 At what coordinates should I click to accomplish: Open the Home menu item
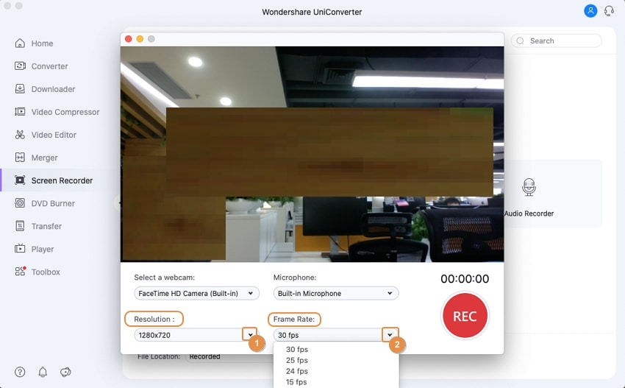(42, 43)
